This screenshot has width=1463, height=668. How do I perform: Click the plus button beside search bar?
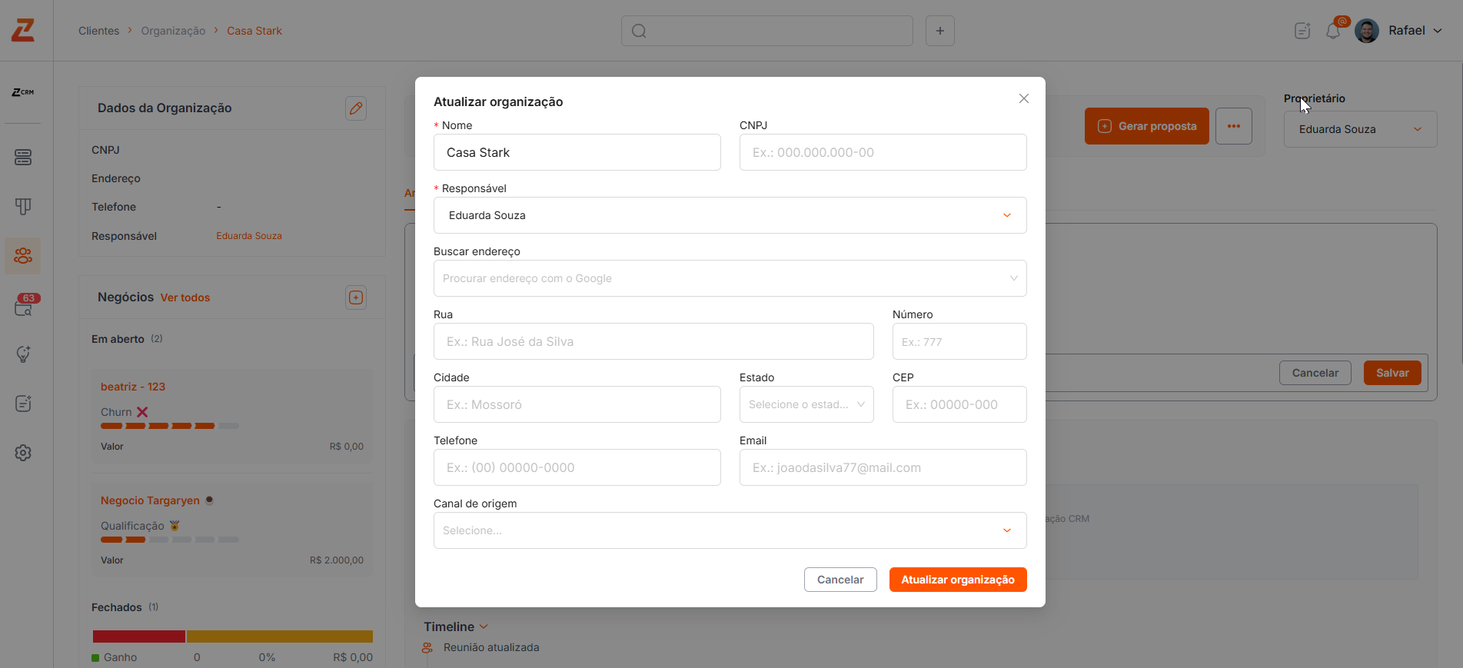939,31
